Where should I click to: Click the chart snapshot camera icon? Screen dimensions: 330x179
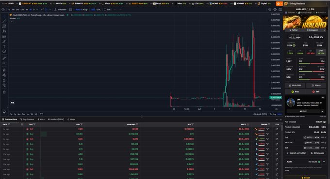(280, 10)
